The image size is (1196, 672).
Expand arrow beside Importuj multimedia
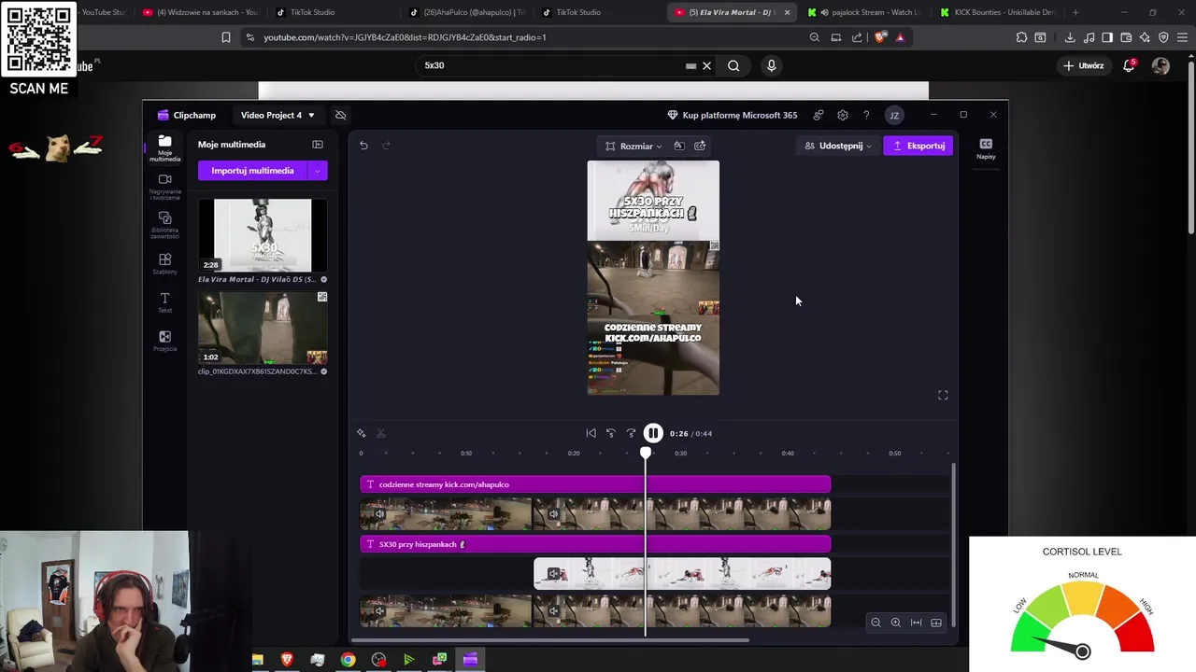pos(318,171)
